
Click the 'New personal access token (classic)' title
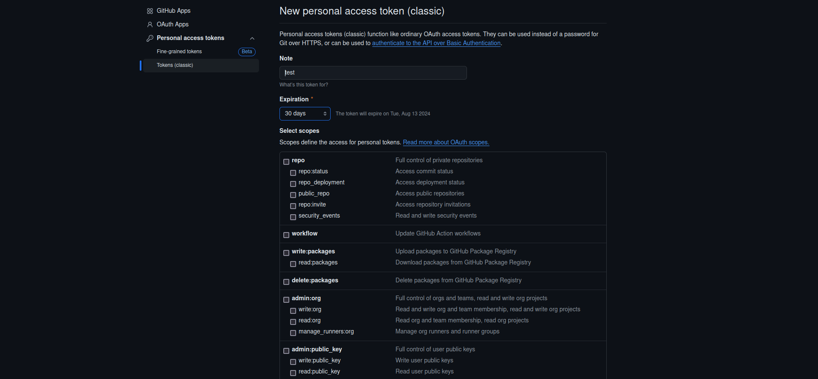pos(362,11)
